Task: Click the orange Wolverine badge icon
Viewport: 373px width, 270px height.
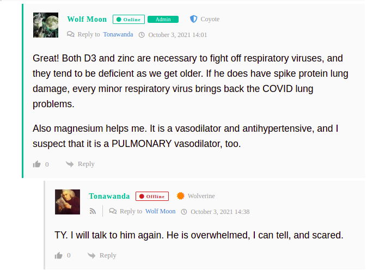Action: [x=181, y=196]
